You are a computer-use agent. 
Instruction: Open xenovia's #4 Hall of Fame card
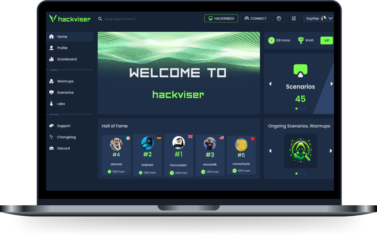coord(116,155)
